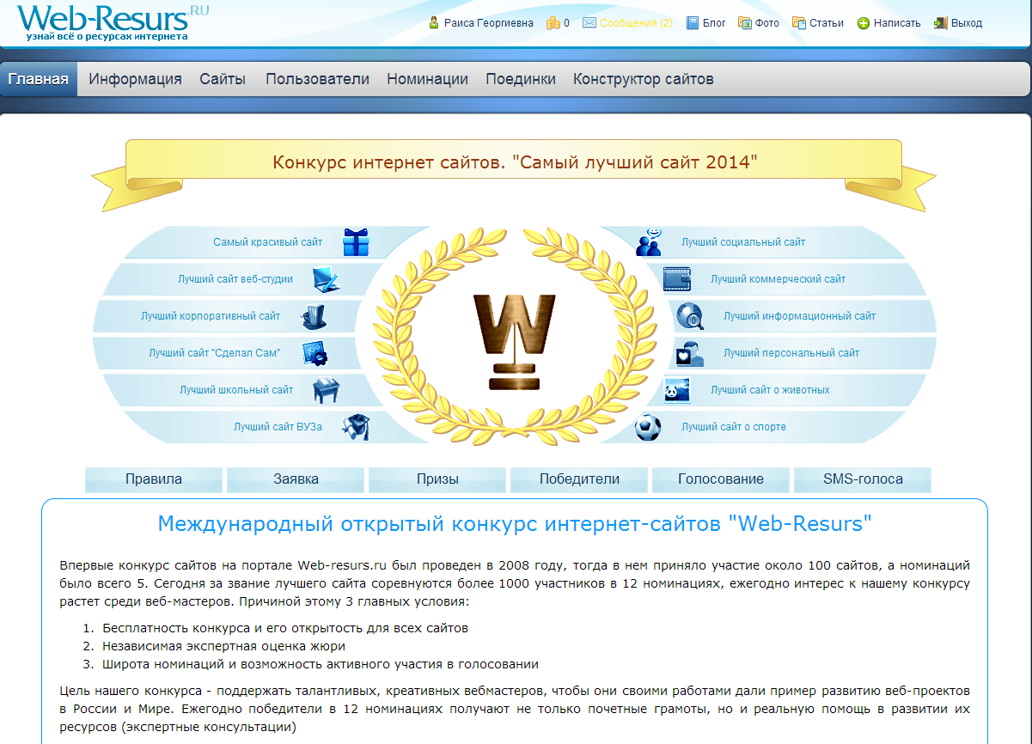Open the Лучший школьный сайт link

point(236,390)
